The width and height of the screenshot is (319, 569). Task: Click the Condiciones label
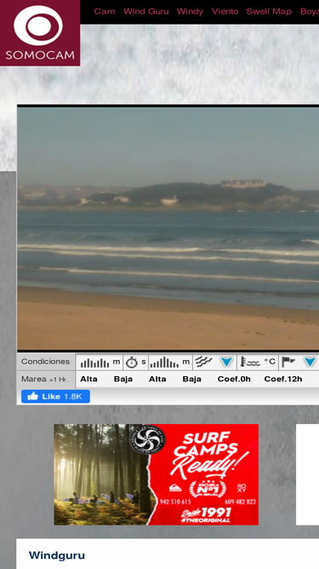[46, 362]
